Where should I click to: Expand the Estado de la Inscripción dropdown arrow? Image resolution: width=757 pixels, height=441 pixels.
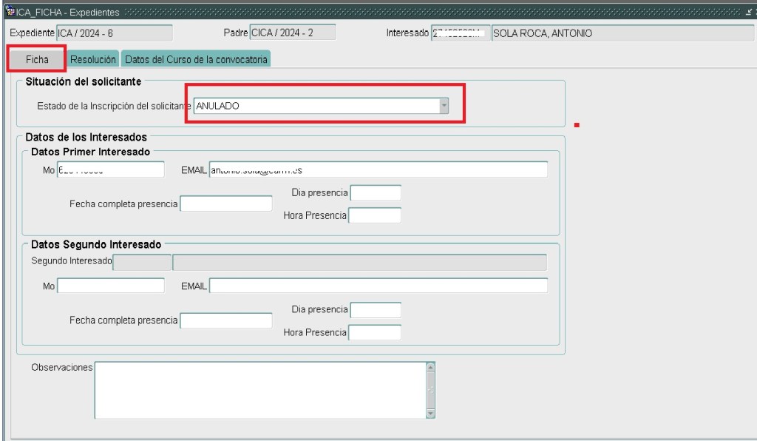coord(444,106)
